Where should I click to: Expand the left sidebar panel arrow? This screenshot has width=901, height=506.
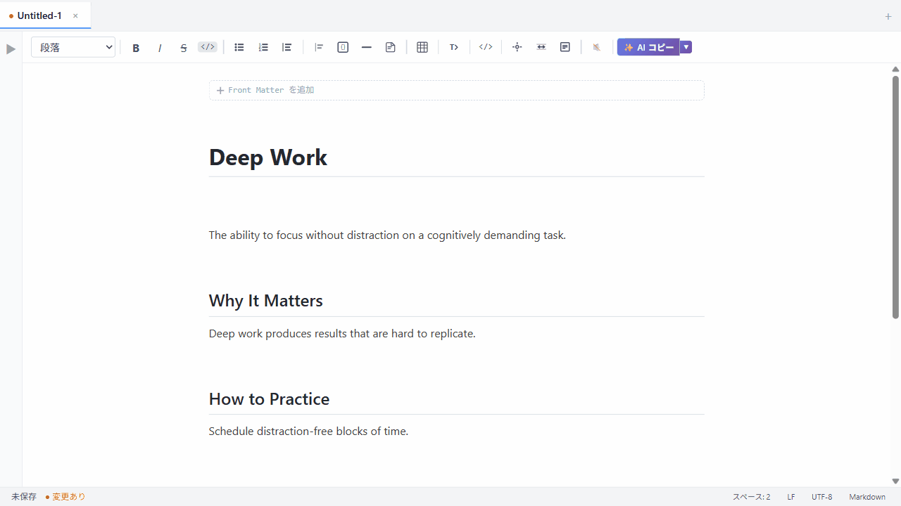coord(11,49)
